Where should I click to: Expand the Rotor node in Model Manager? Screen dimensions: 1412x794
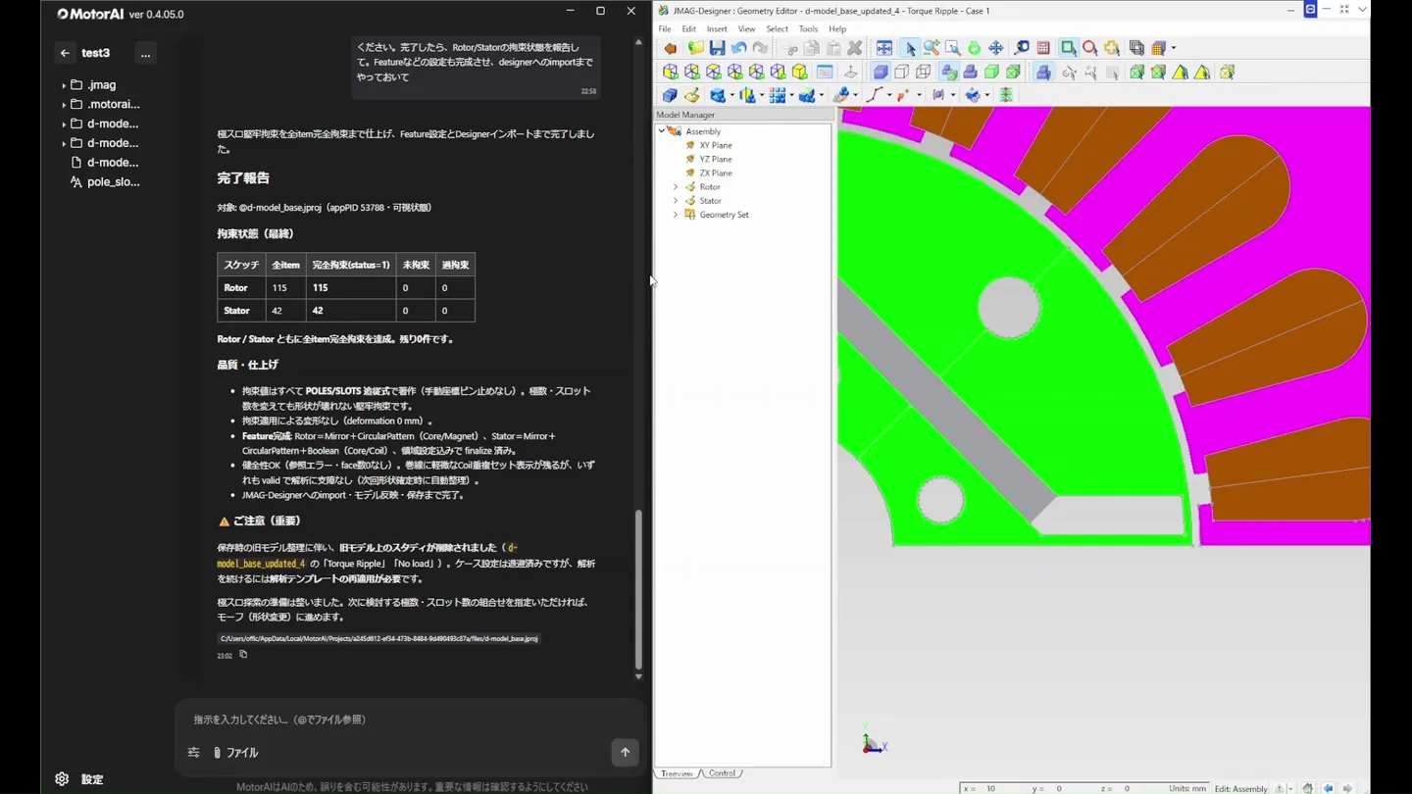click(675, 186)
